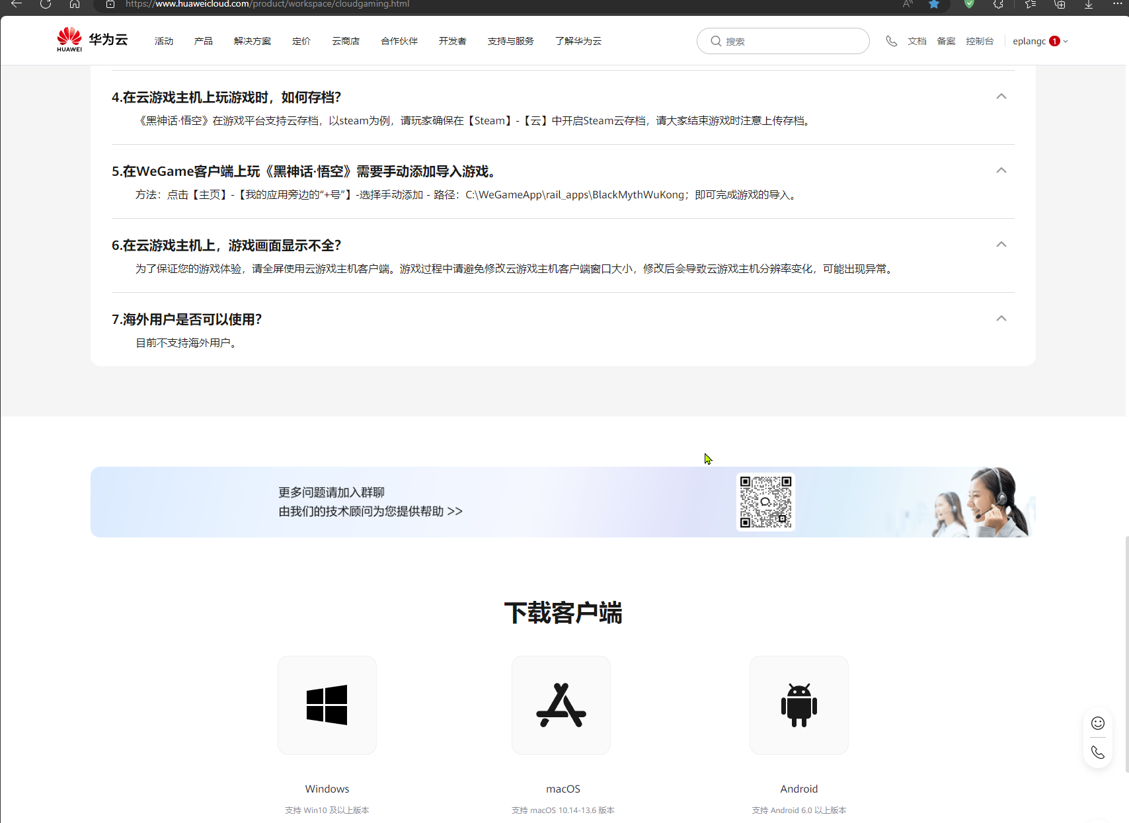The image size is (1129, 823).
Task: Go to the 控制台 console link
Action: pos(980,41)
